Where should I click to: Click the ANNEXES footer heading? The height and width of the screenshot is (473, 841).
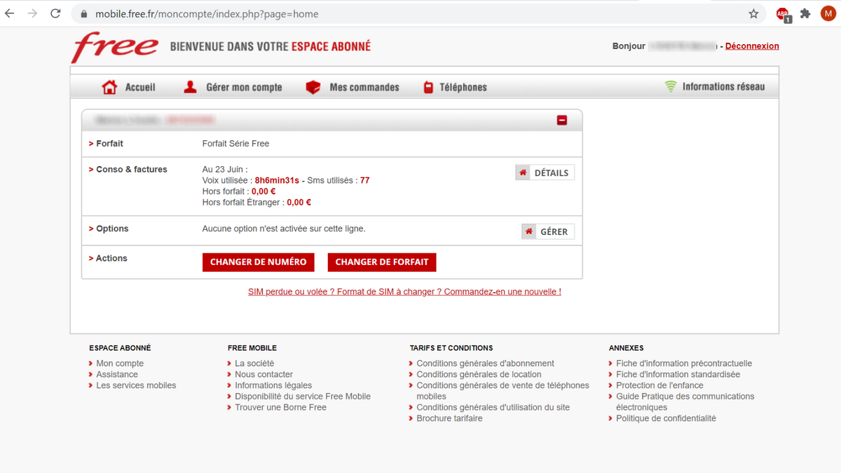tap(626, 348)
